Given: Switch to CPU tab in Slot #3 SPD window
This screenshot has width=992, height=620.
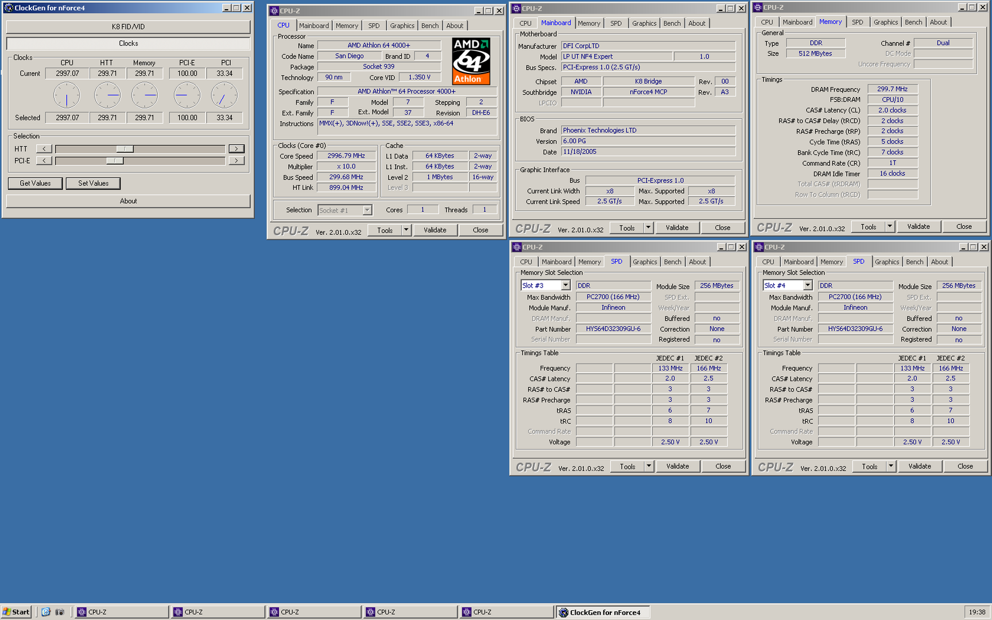Looking at the screenshot, I should [x=526, y=262].
